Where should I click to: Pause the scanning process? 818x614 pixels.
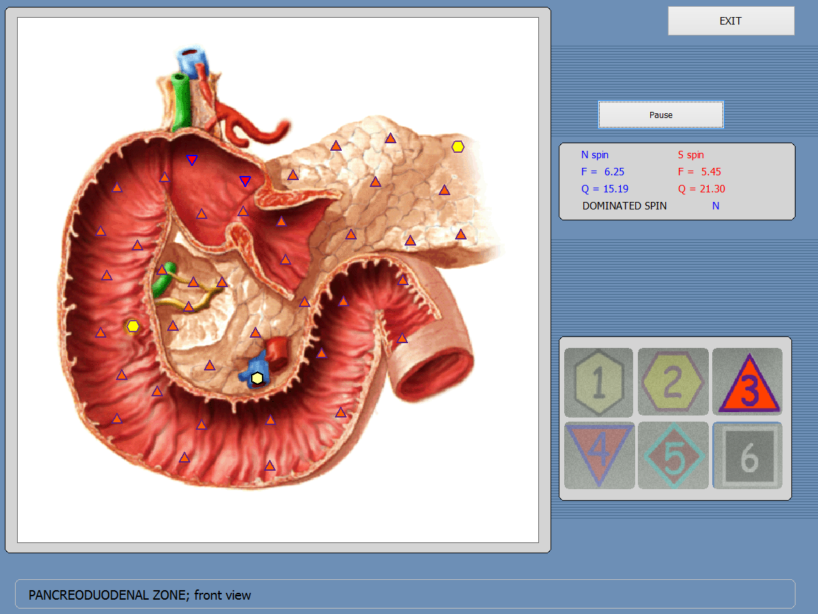(661, 115)
